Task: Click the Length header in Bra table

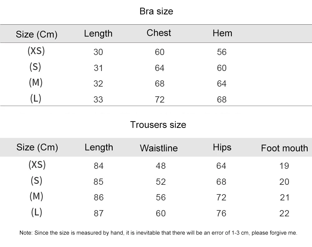Action: [x=98, y=33]
